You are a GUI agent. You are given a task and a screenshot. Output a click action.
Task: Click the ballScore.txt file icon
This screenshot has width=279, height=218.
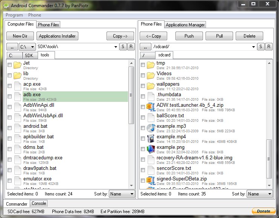coord(151,117)
